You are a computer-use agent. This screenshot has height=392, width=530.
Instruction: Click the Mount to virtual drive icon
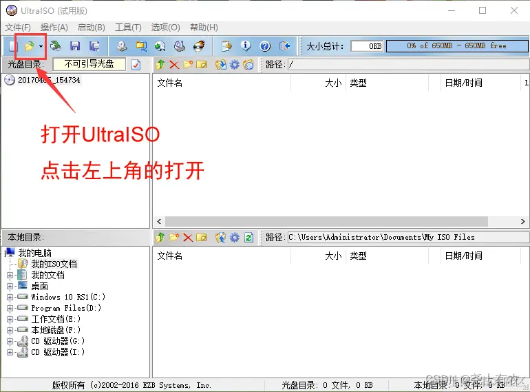click(x=180, y=46)
